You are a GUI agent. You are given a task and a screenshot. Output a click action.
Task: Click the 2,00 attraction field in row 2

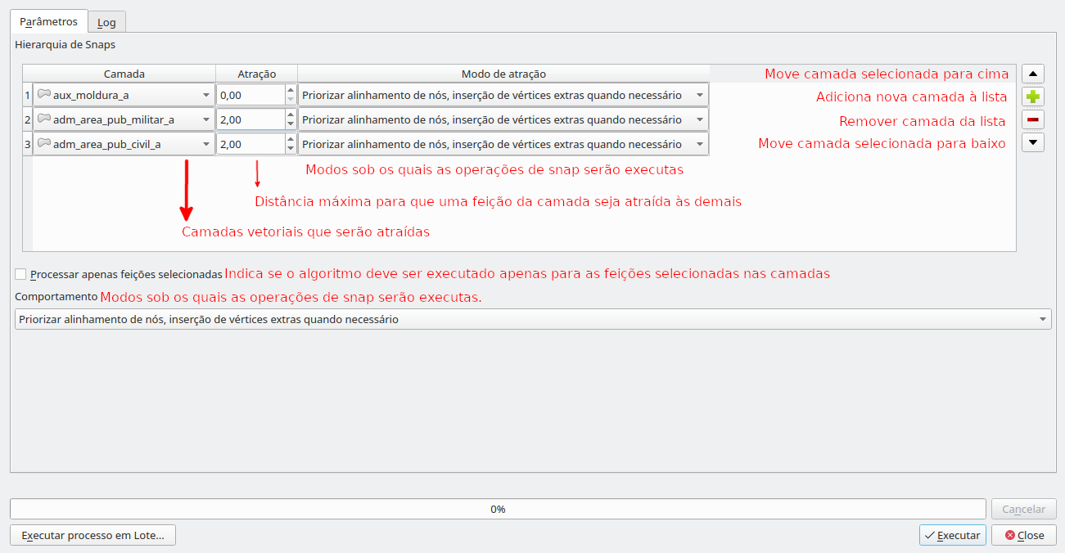click(x=250, y=119)
